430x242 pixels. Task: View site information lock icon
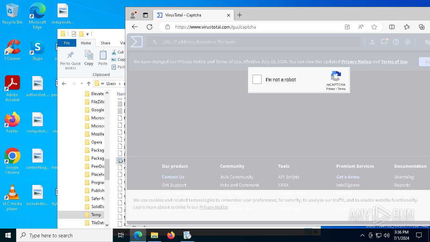pos(167,27)
